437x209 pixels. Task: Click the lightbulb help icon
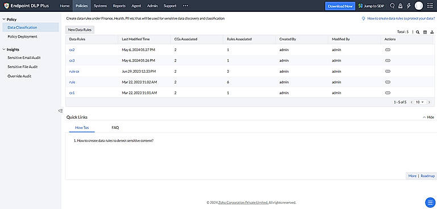point(363,18)
